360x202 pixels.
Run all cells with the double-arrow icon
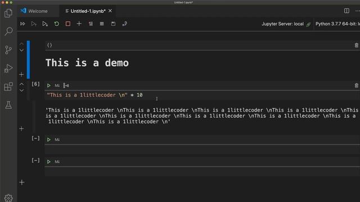pos(22,24)
